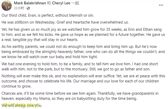Click the 'Our third child, Evan' opening line

coord(48,15)
